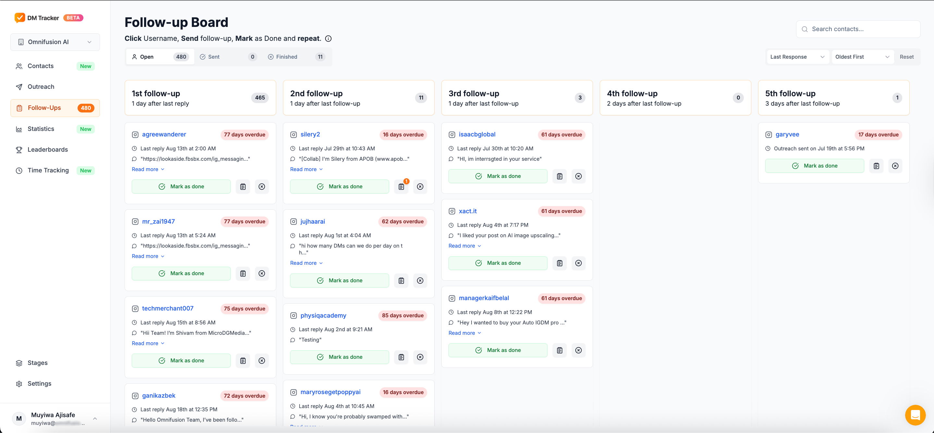Open Settings from the sidebar

(x=39, y=383)
